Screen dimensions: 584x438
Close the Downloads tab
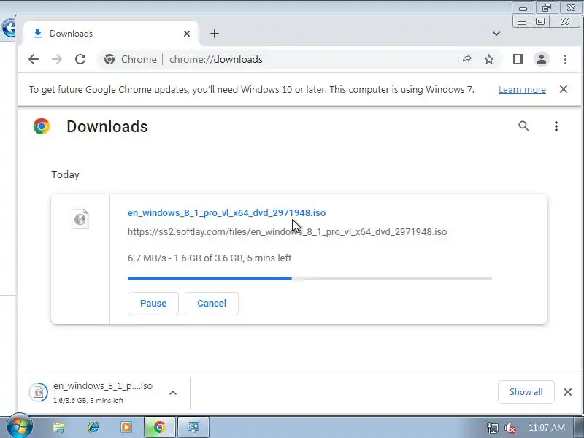click(187, 34)
